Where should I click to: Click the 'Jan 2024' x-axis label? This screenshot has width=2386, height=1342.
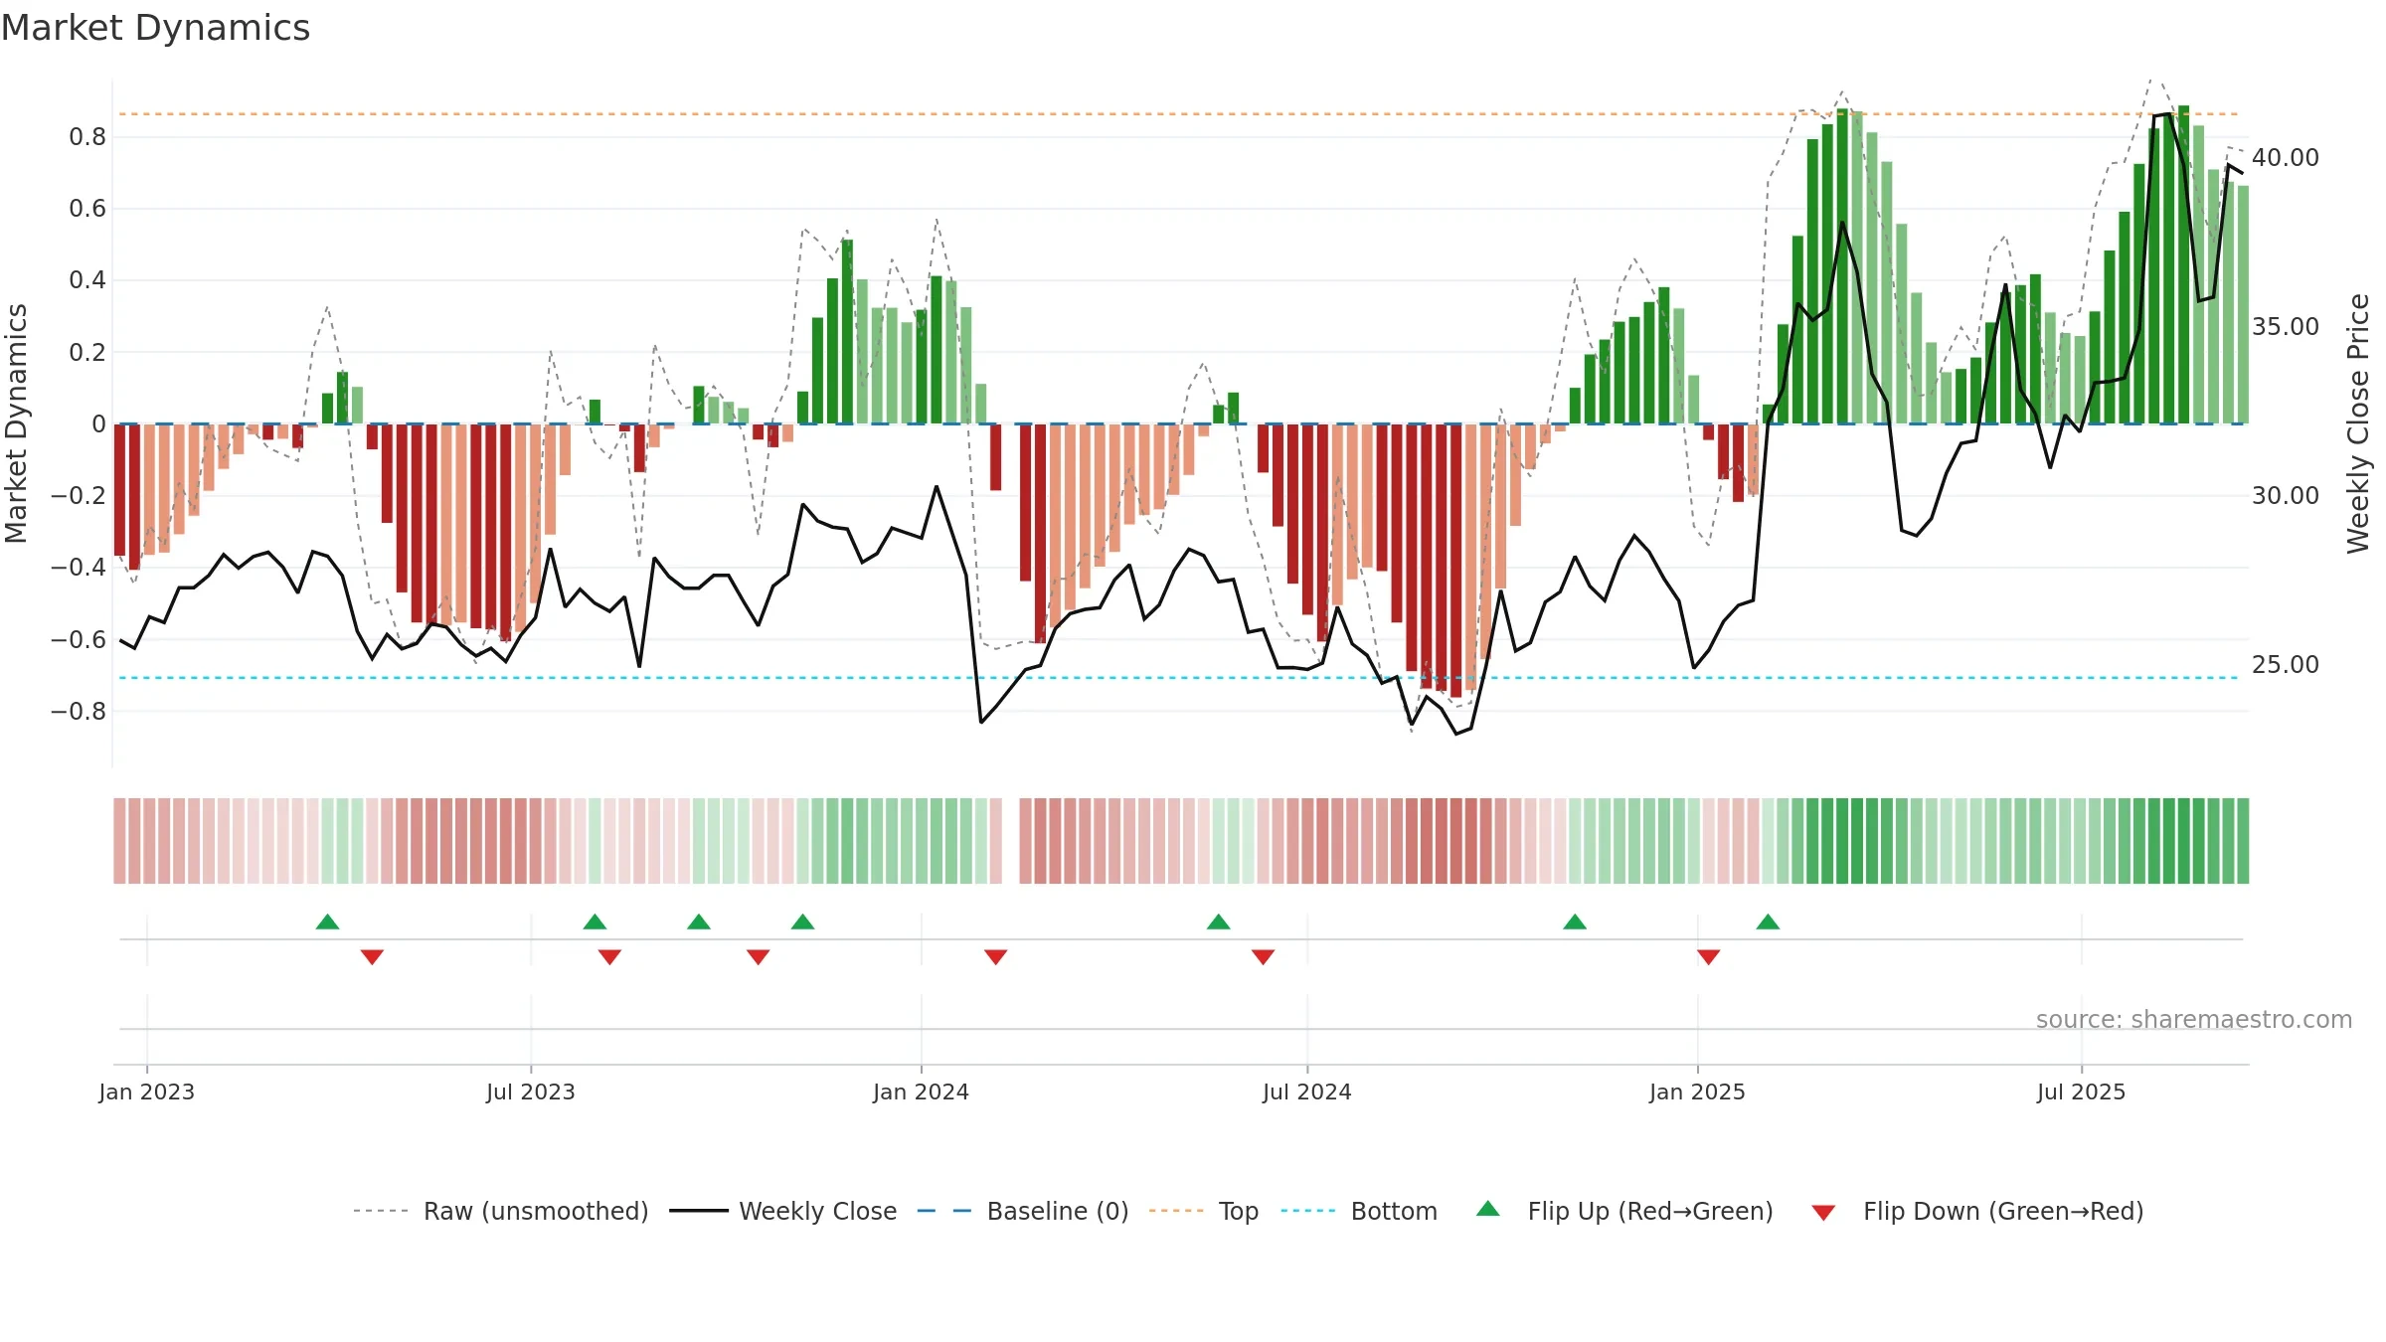coord(921,1091)
